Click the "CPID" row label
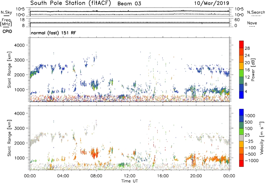The image size is (265, 183). tap(7, 31)
